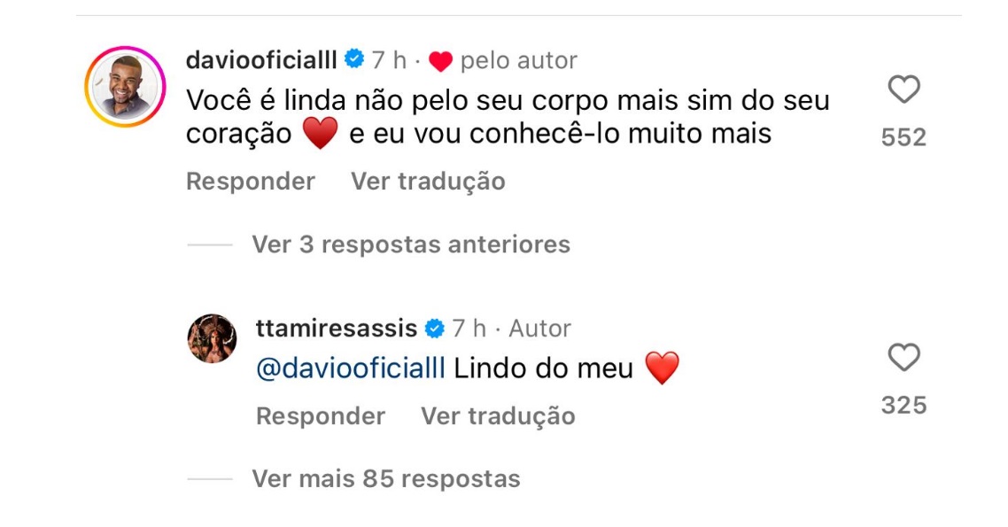Click 'Ver tradução' under ttamiresassis reply
The image size is (1008, 527).
coord(498,416)
